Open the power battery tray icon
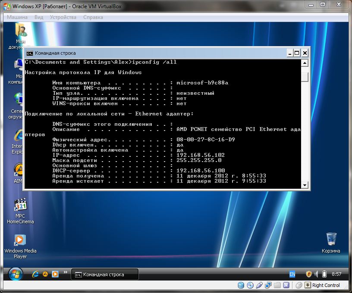The width and height of the screenshot is (352, 293). pos(324,274)
